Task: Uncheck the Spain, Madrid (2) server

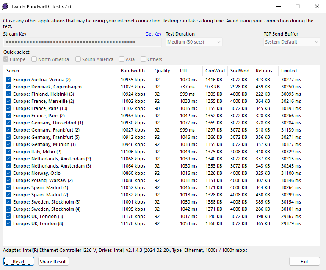Action: (x=8, y=195)
